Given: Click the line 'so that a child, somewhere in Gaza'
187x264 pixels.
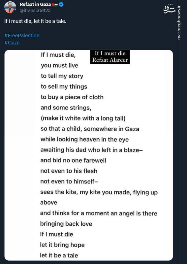Looking at the screenshot, I should (x=90, y=129).
